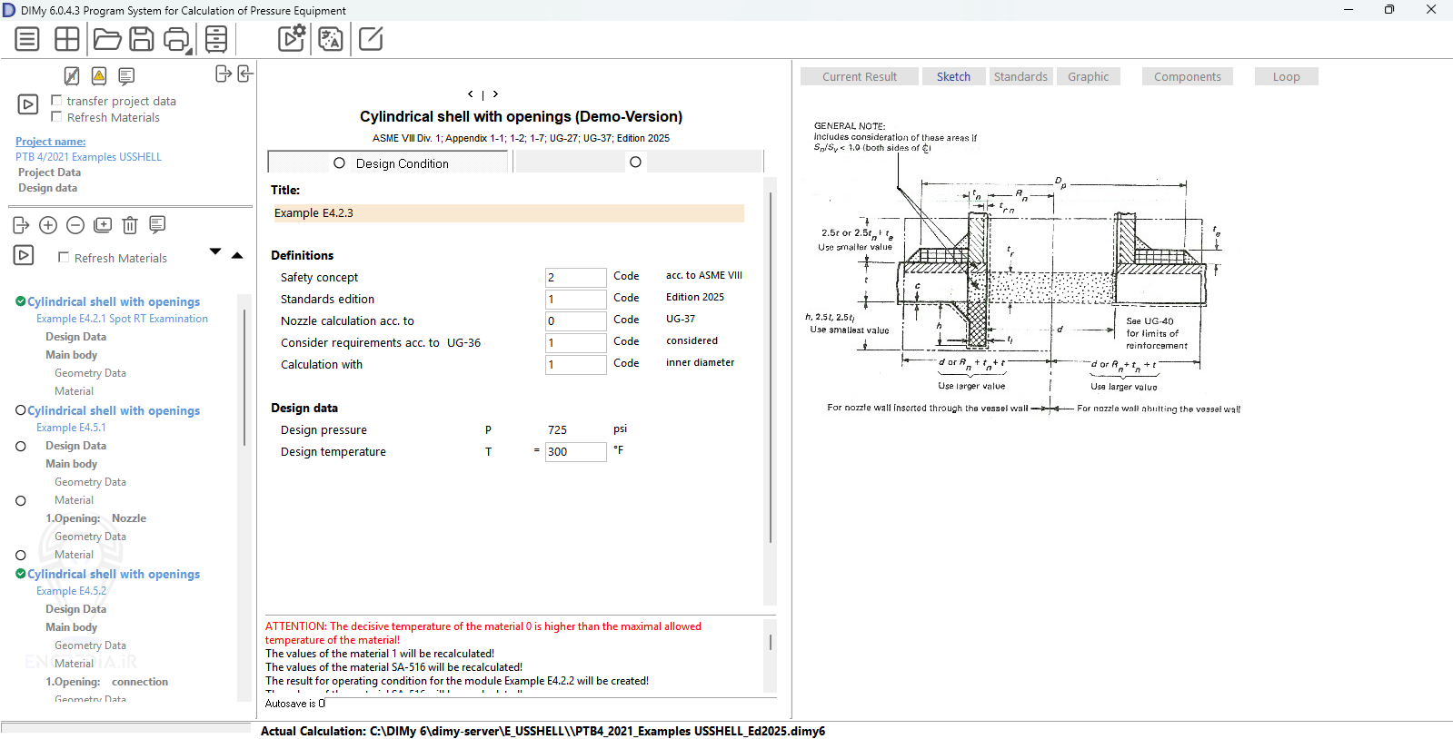Select Main body under Example E4.5.2
This screenshot has width=1453, height=739.
pyautogui.click(x=72, y=627)
